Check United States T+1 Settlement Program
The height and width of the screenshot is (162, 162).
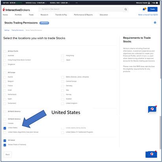click(63, 133)
